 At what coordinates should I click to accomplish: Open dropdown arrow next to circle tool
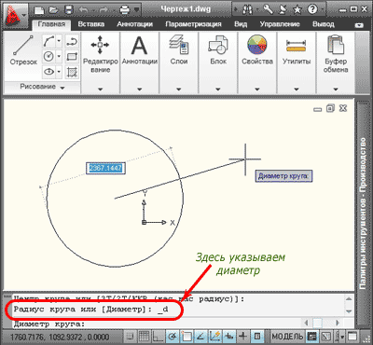click(x=59, y=56)
